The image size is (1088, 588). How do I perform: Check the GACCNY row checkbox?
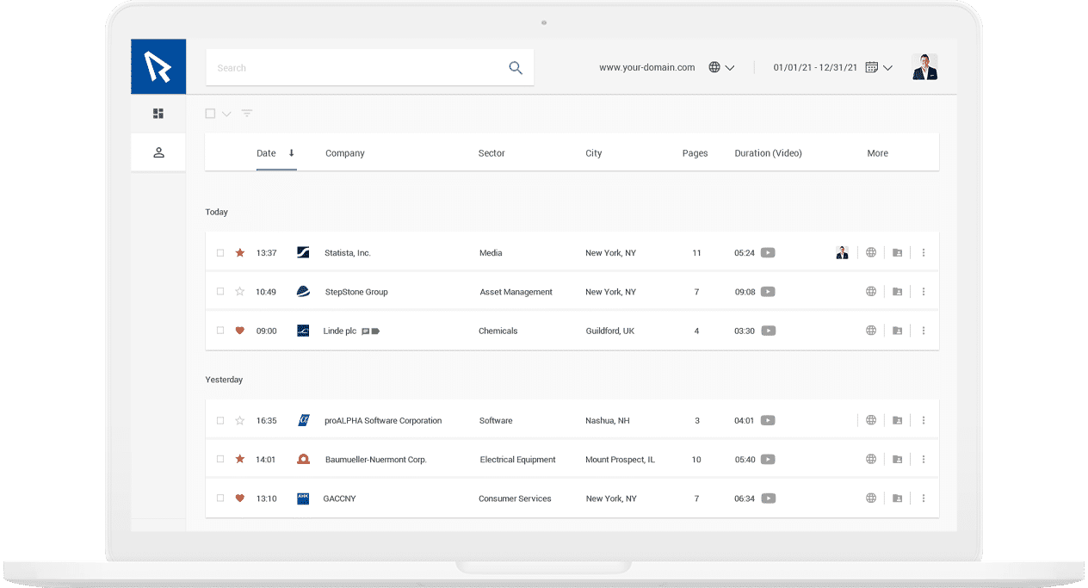point(220,498)
